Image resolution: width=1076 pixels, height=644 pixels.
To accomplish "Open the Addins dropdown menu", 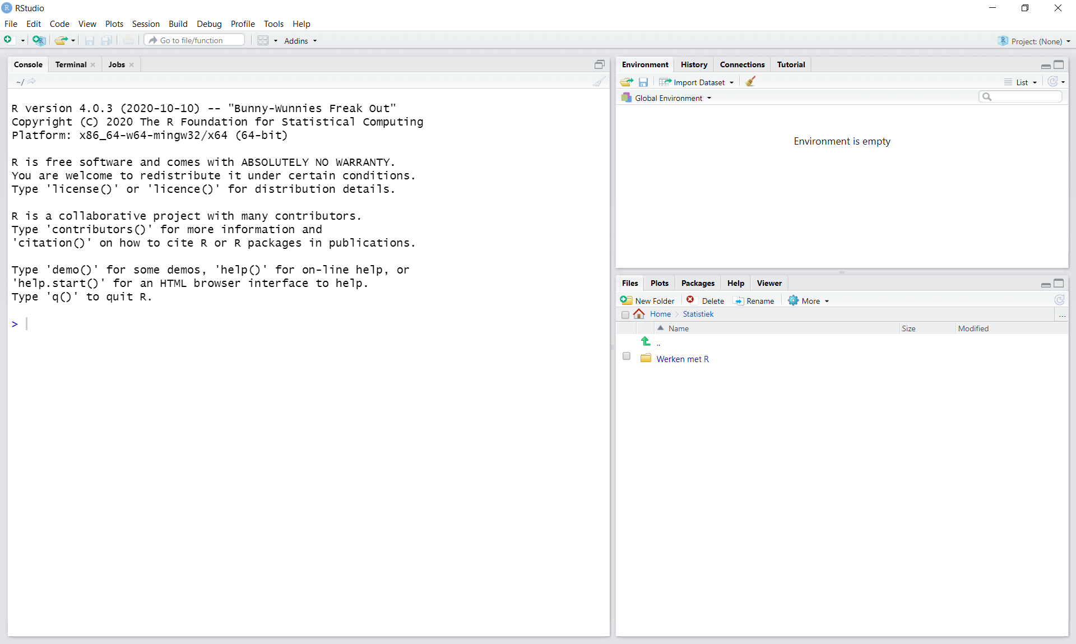I will tap(300, 40).
